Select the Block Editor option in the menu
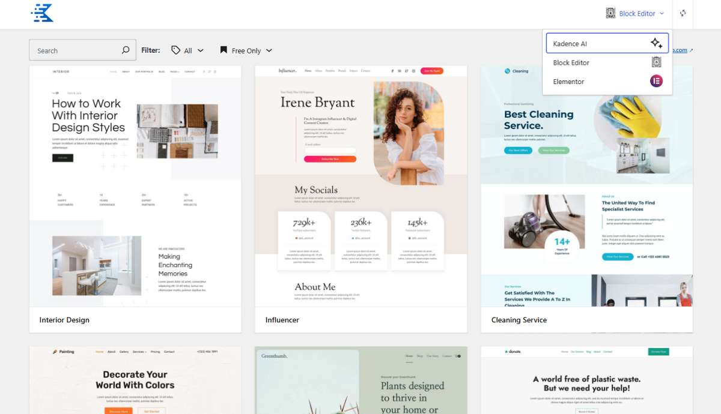This screenshot has height=414, width=721. 607,62
